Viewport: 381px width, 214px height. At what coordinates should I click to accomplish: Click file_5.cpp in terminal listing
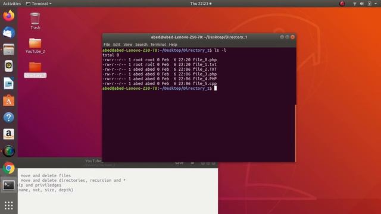click(x=205, y=83)
